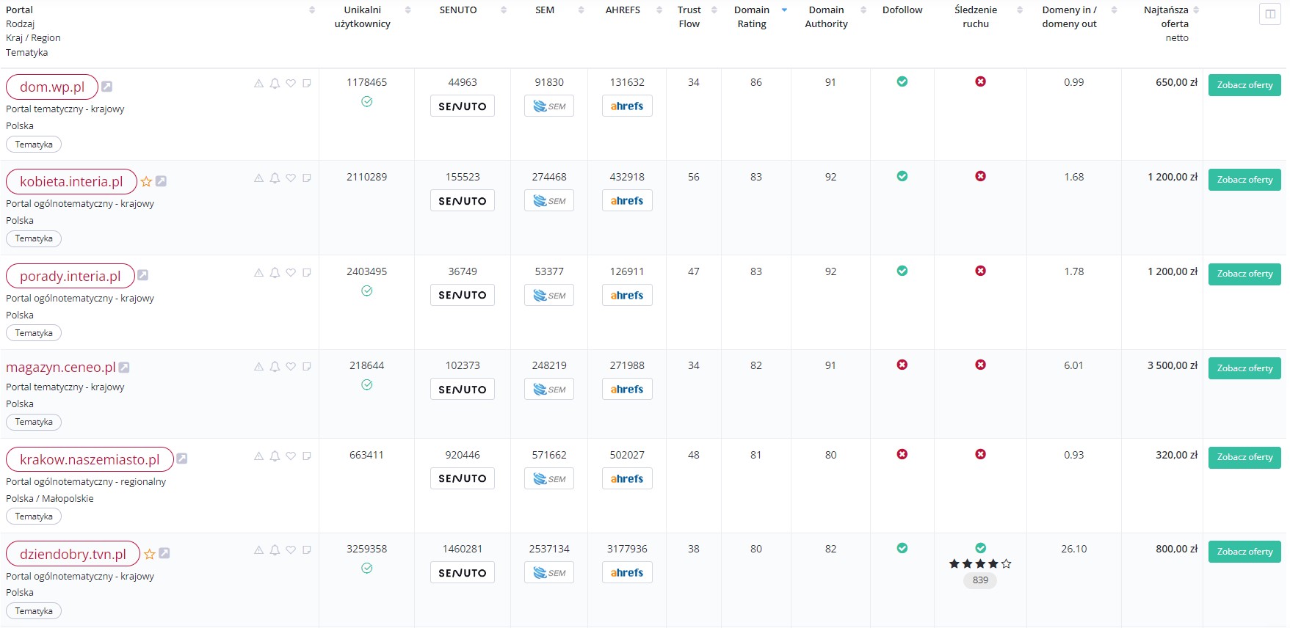This screenshot has height=628, width=1290.
Task: Click Zobacz oferty for magazyn.ceneo.pl
Action: pyautogui.click(x=1244, y=368)
